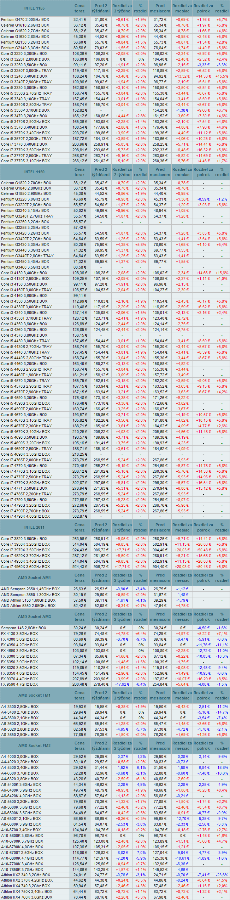The width and height of the screenshot is (230, 900).
Task: Select Core i7 4770K 3,50GHz BOX product name
Action: pos(25,483)
